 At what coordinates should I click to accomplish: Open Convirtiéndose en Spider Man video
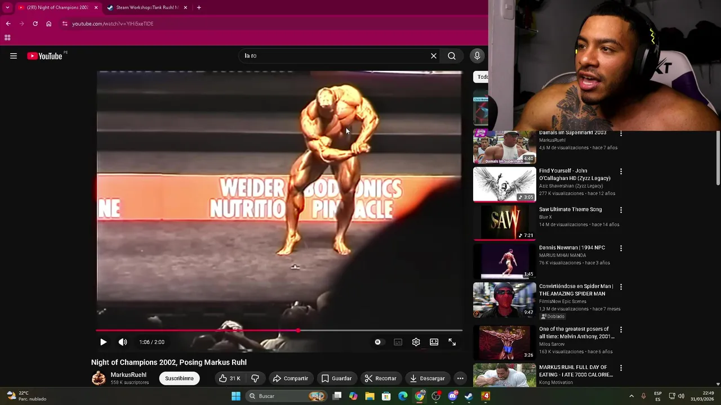click(504, 300)
